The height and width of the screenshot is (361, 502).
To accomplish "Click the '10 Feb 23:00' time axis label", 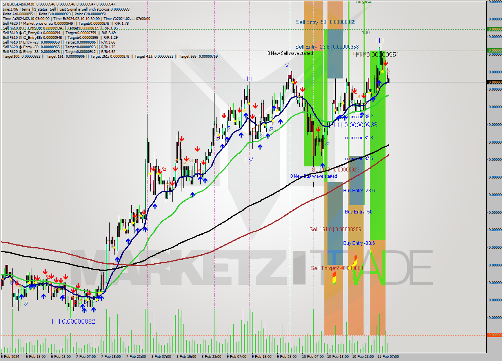I will point(363,357).
